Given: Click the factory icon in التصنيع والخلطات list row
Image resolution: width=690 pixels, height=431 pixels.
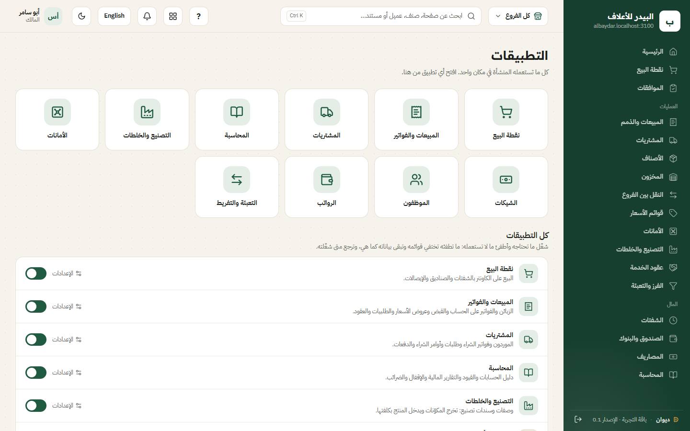Looking at the screenshot, I should click(529, 406).
